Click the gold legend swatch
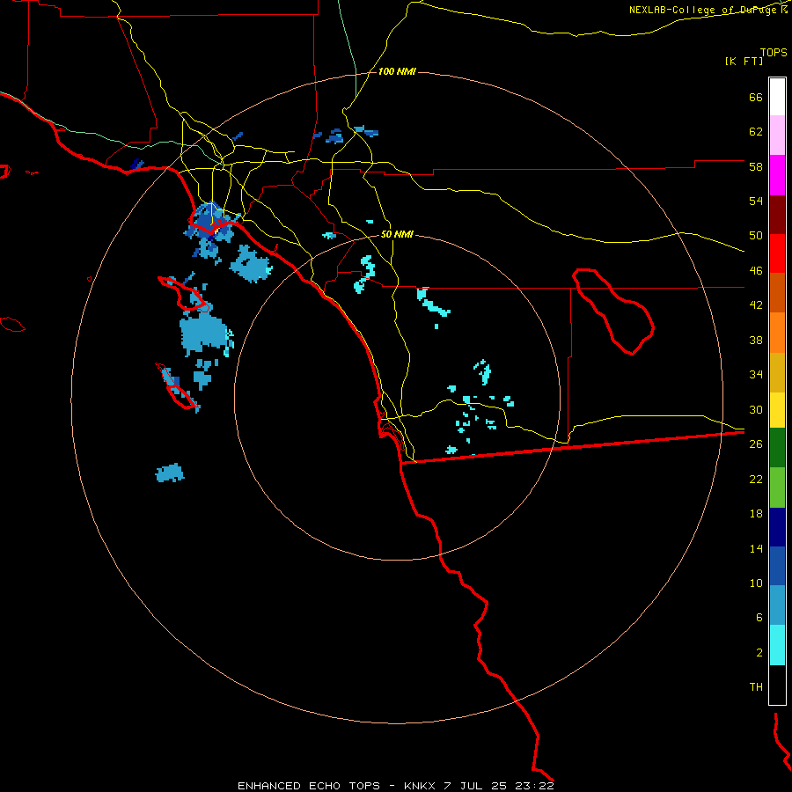 777,372
